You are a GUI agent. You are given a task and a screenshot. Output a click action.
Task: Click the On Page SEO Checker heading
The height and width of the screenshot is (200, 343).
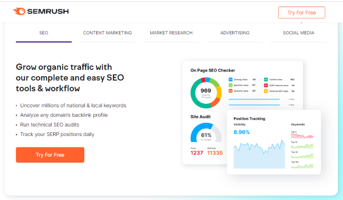pyautogui.click(x=212, y=71)
